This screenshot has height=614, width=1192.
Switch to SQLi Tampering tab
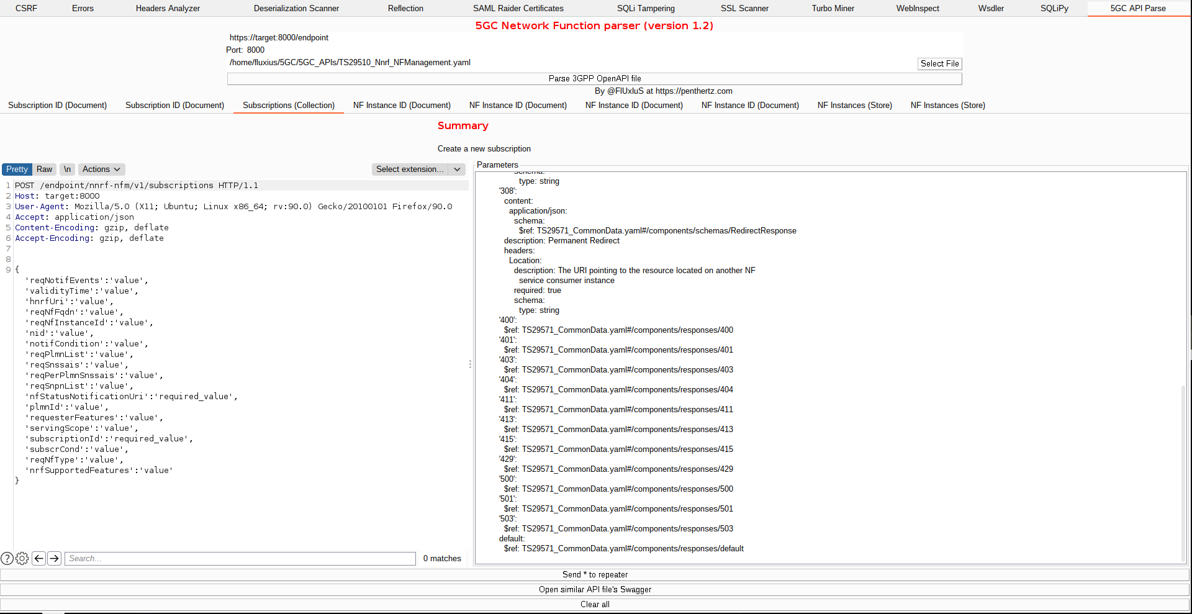point(646,8)
